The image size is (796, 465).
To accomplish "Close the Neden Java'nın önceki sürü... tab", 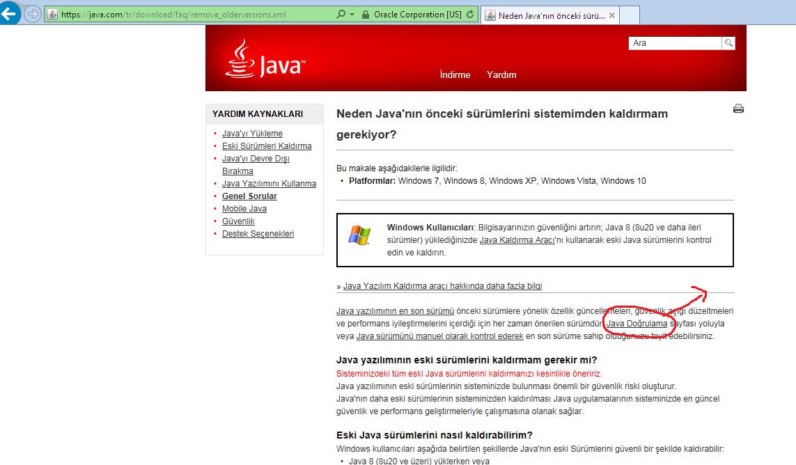I will 611,15.
